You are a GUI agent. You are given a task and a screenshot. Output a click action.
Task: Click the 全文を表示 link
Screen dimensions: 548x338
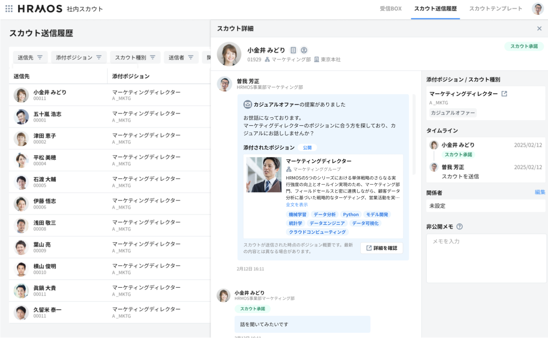(296, 205)
